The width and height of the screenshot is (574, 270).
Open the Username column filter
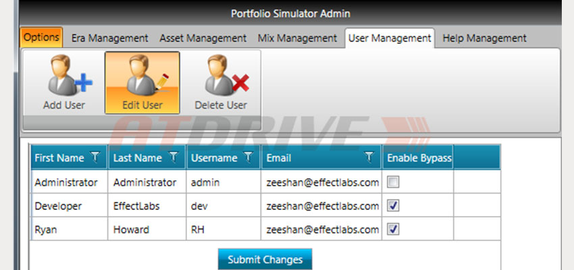(249, 158)
